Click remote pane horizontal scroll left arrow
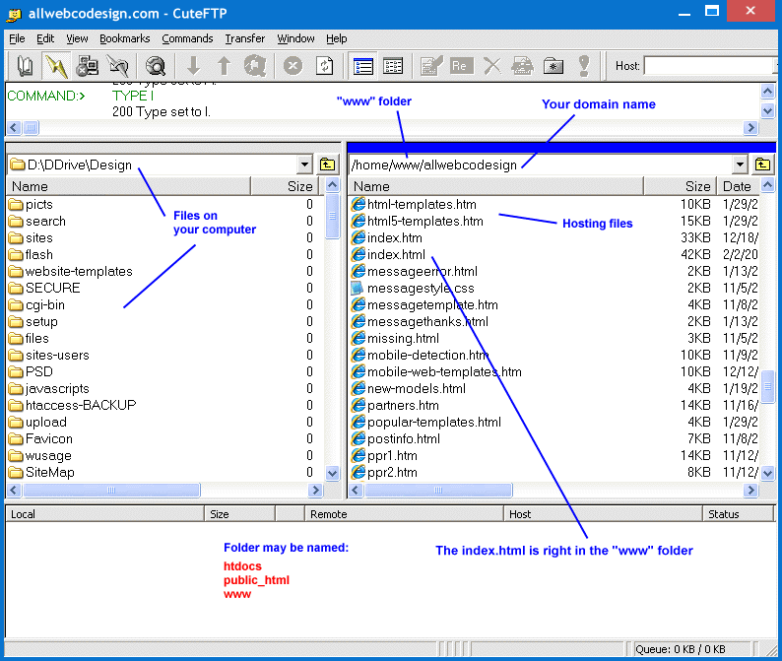This screenshot has height=661, width=782. [x=356, y=490]
